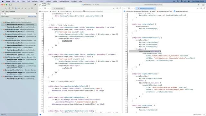Open the Find mode dropdown
The image size is (206, 116).
(3, 11)
